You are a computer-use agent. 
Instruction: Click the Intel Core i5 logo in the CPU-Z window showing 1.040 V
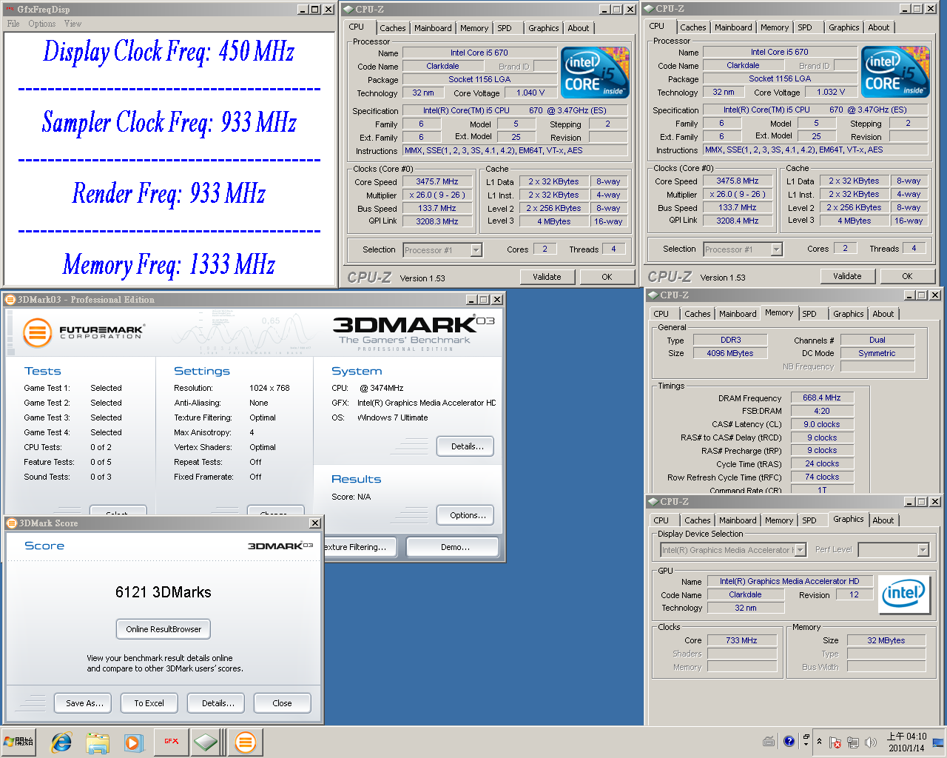(596, 72)
